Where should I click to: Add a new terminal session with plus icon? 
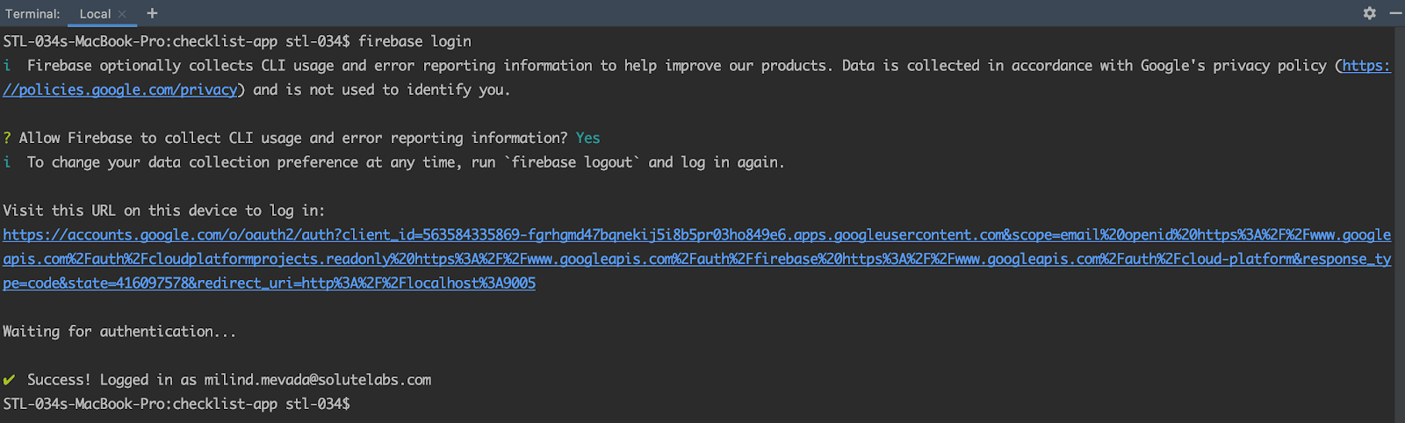[152, 13]
